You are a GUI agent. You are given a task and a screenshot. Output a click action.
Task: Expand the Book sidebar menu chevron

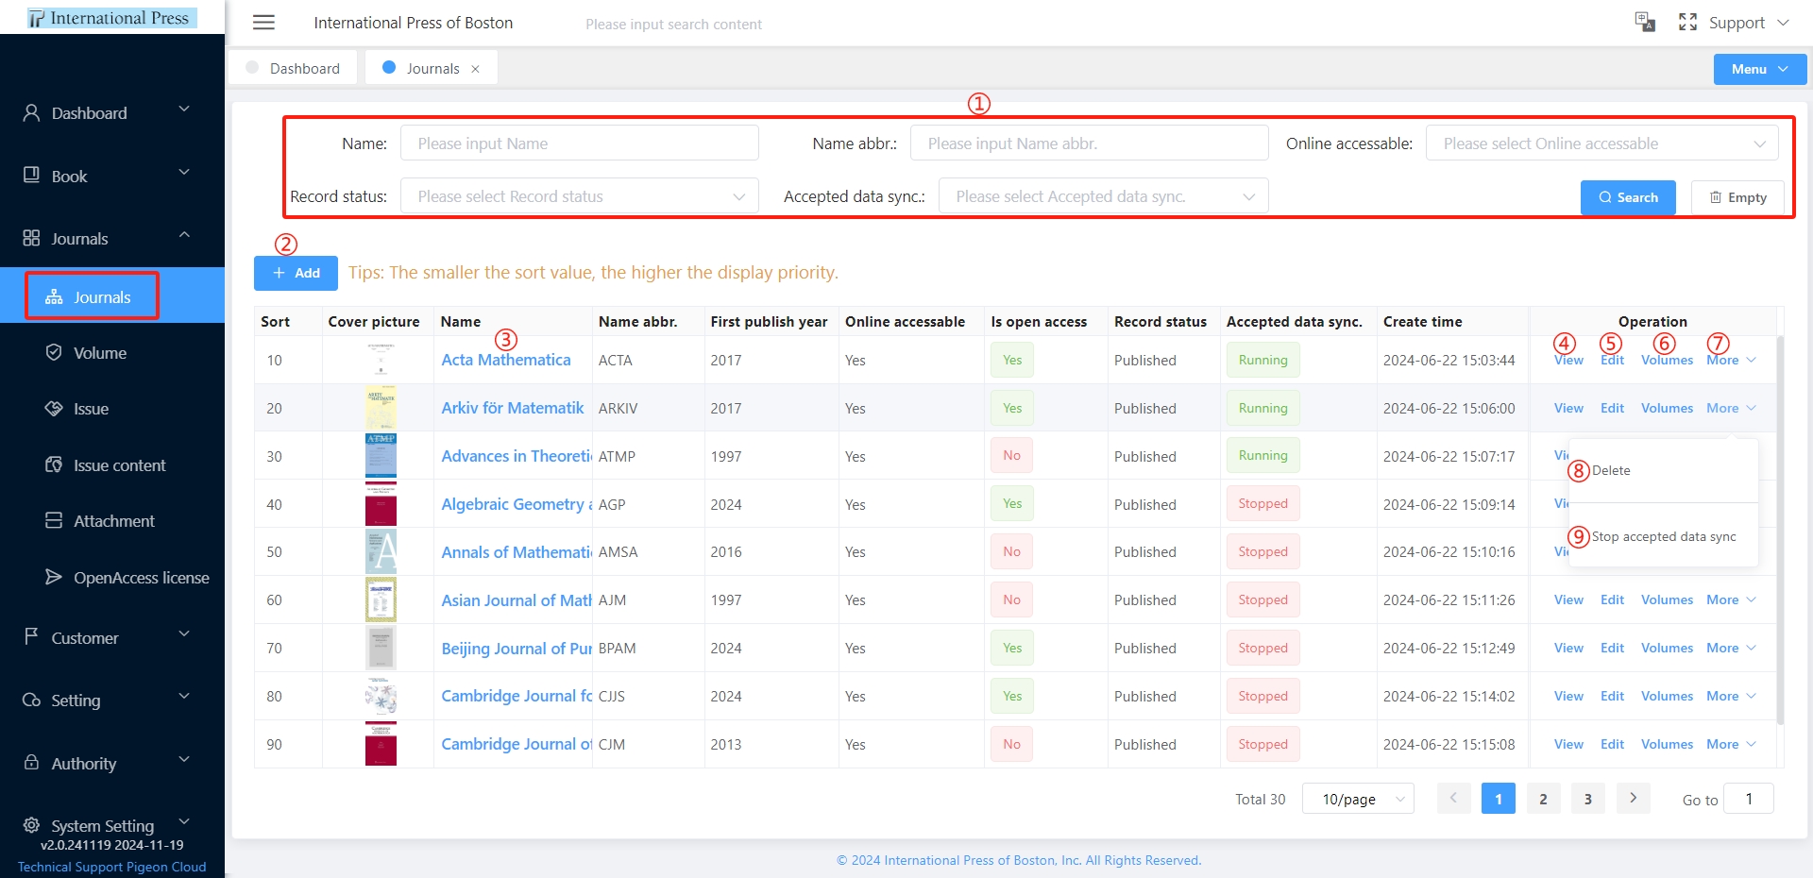point(184,172)
